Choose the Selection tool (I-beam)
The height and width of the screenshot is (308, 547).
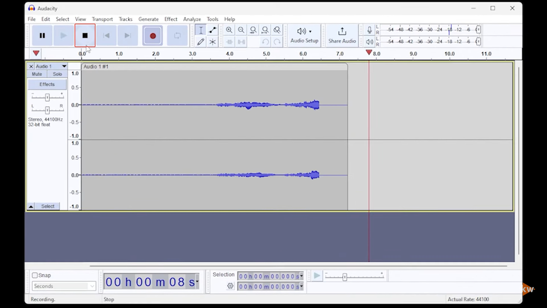click(x=201, y=30)
